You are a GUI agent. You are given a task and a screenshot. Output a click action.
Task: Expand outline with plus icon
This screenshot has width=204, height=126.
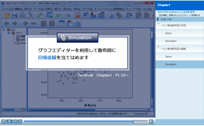[25, 23]
